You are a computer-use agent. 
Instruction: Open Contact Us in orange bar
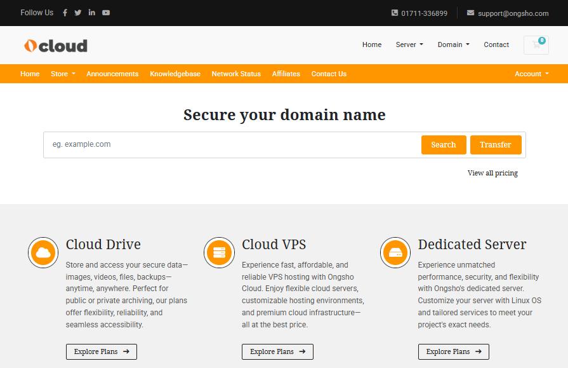click(329, 74)
